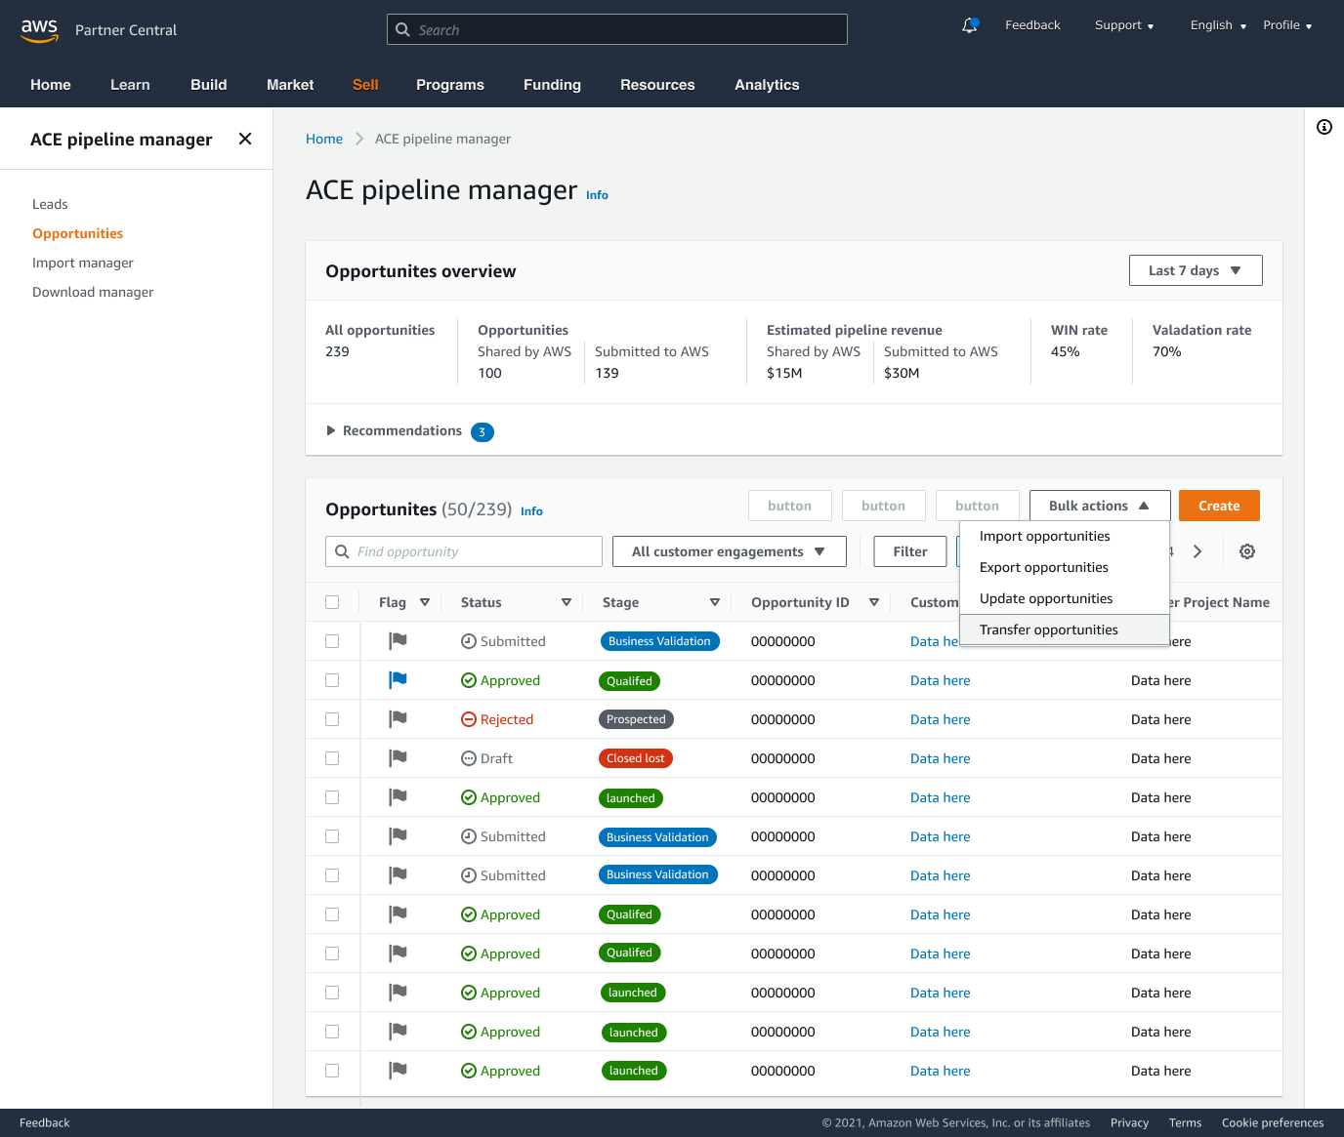
Task: Open the notifications bell
Action: tap(970, 25)
